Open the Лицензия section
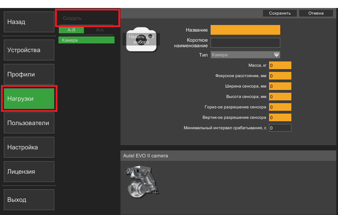 29,171
